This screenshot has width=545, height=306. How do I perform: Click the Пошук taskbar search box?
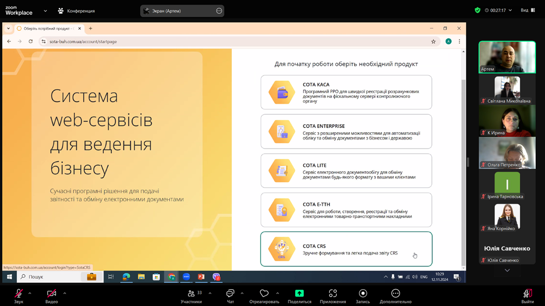(60, 277)
